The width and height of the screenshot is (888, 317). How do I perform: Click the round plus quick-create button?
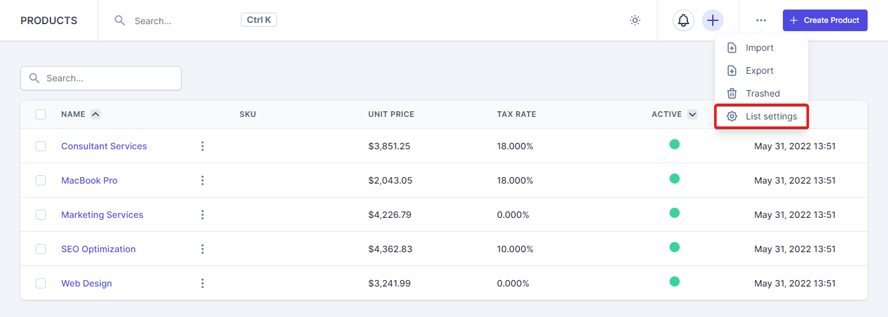713,20
